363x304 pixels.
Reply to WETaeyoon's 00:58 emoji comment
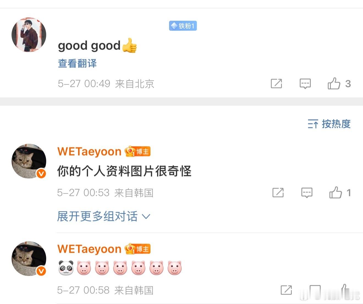coord(315,291)
